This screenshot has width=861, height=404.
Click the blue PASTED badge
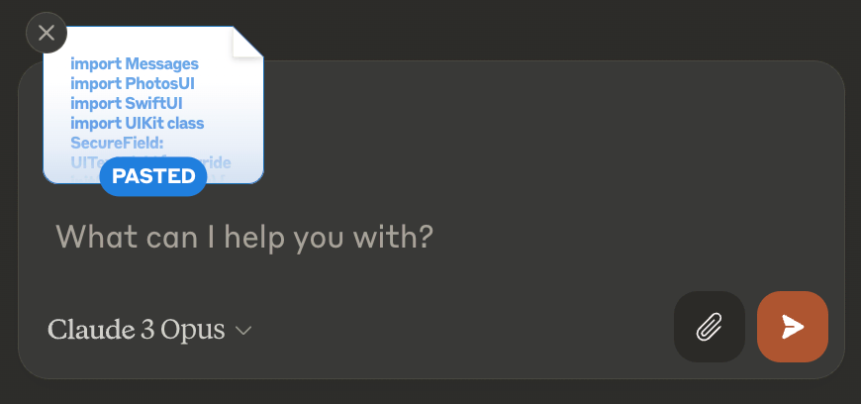click(153, 176)
